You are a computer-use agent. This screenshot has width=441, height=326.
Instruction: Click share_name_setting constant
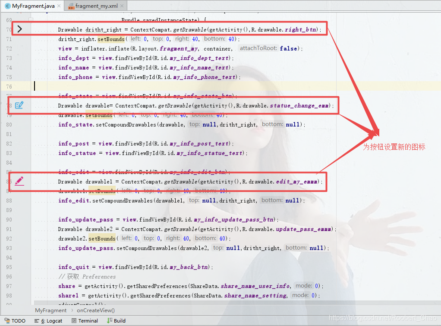click(255, 296)
